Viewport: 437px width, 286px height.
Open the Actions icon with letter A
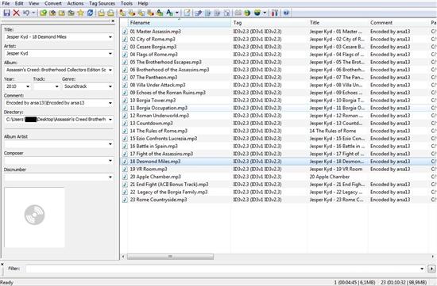[x=169, y=13]
